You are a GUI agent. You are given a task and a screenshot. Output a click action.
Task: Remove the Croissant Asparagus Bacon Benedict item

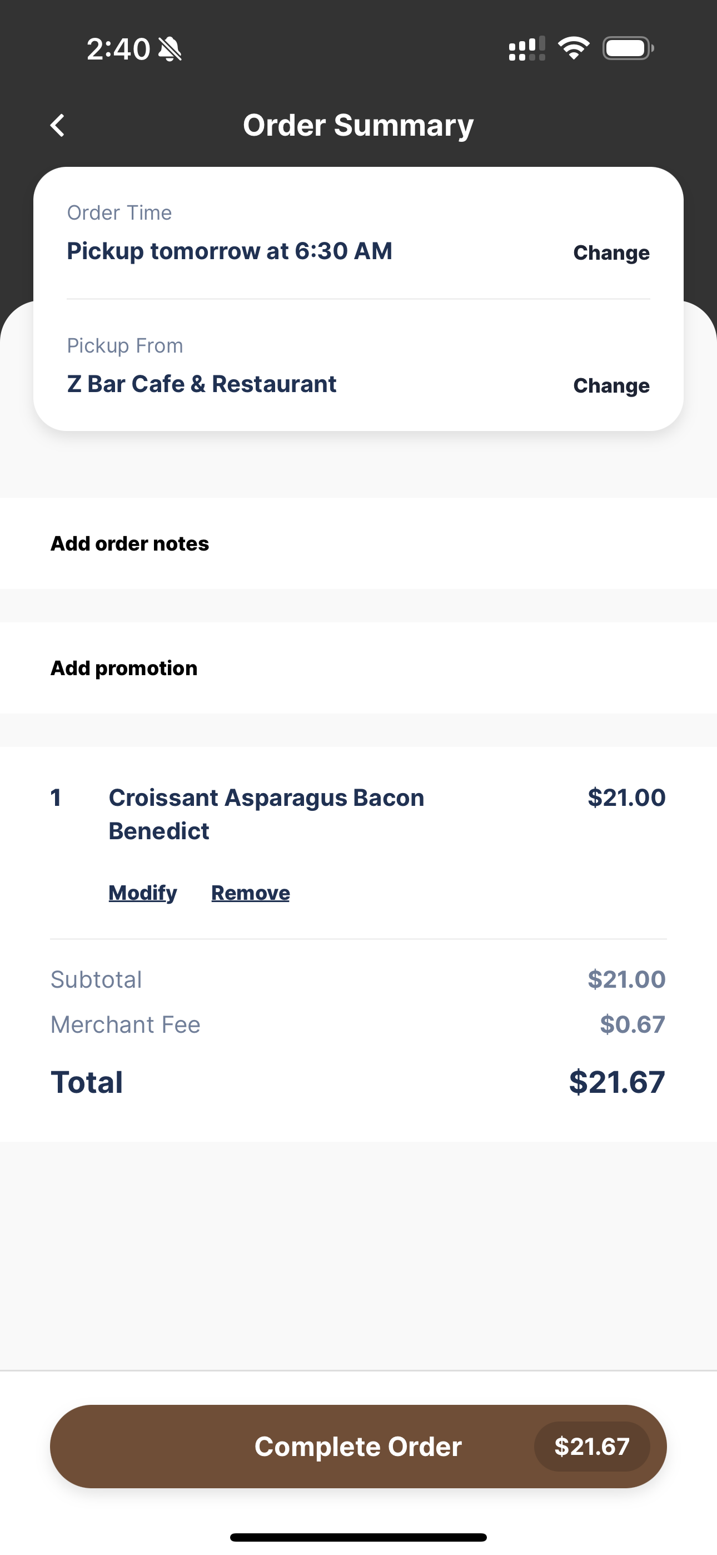point(251,893)
